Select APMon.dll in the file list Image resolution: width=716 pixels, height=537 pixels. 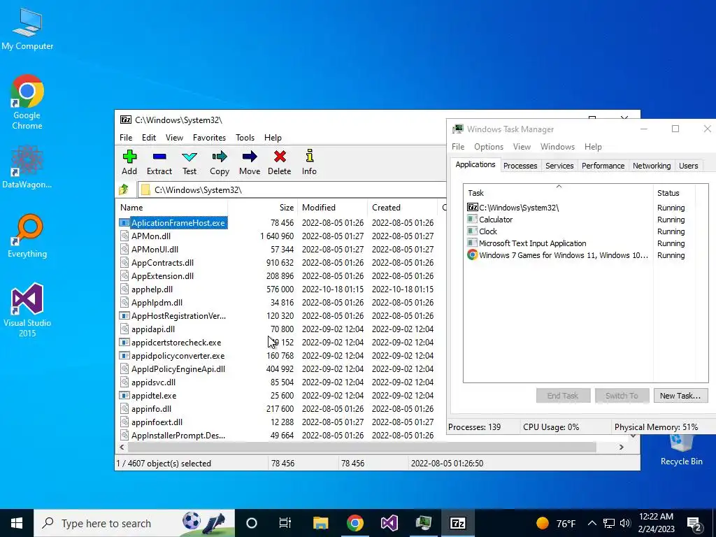click(151, 236)
